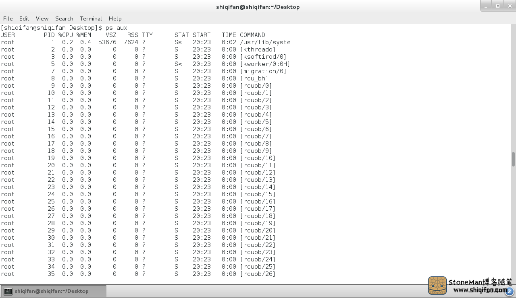The height and width of the screenshot is (298, 516).
Task: Click the 0.4 memory value for PID 1
Action: click(x=86, y=42)
